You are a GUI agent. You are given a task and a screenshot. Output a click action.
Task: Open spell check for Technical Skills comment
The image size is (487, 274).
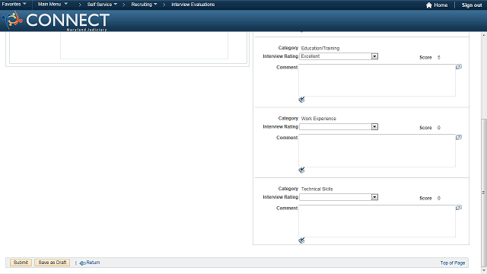[301, 241]
